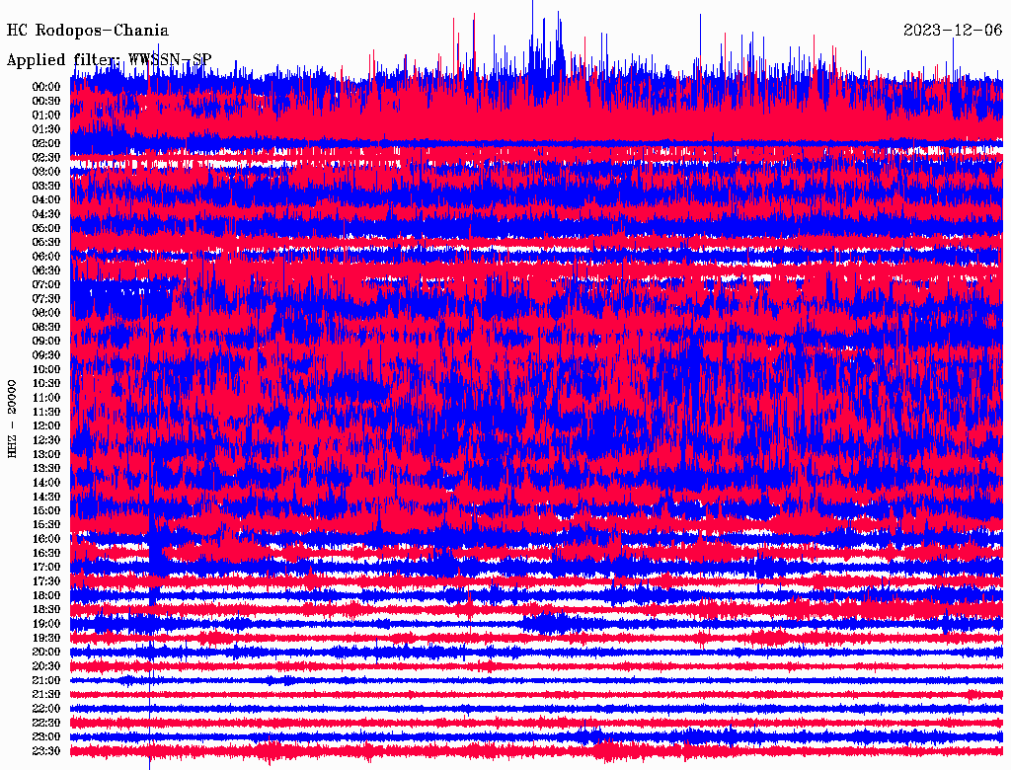Select the 23:30 time row label
This screenshot has width=1011, height=770.
click(x=46, y=751)
